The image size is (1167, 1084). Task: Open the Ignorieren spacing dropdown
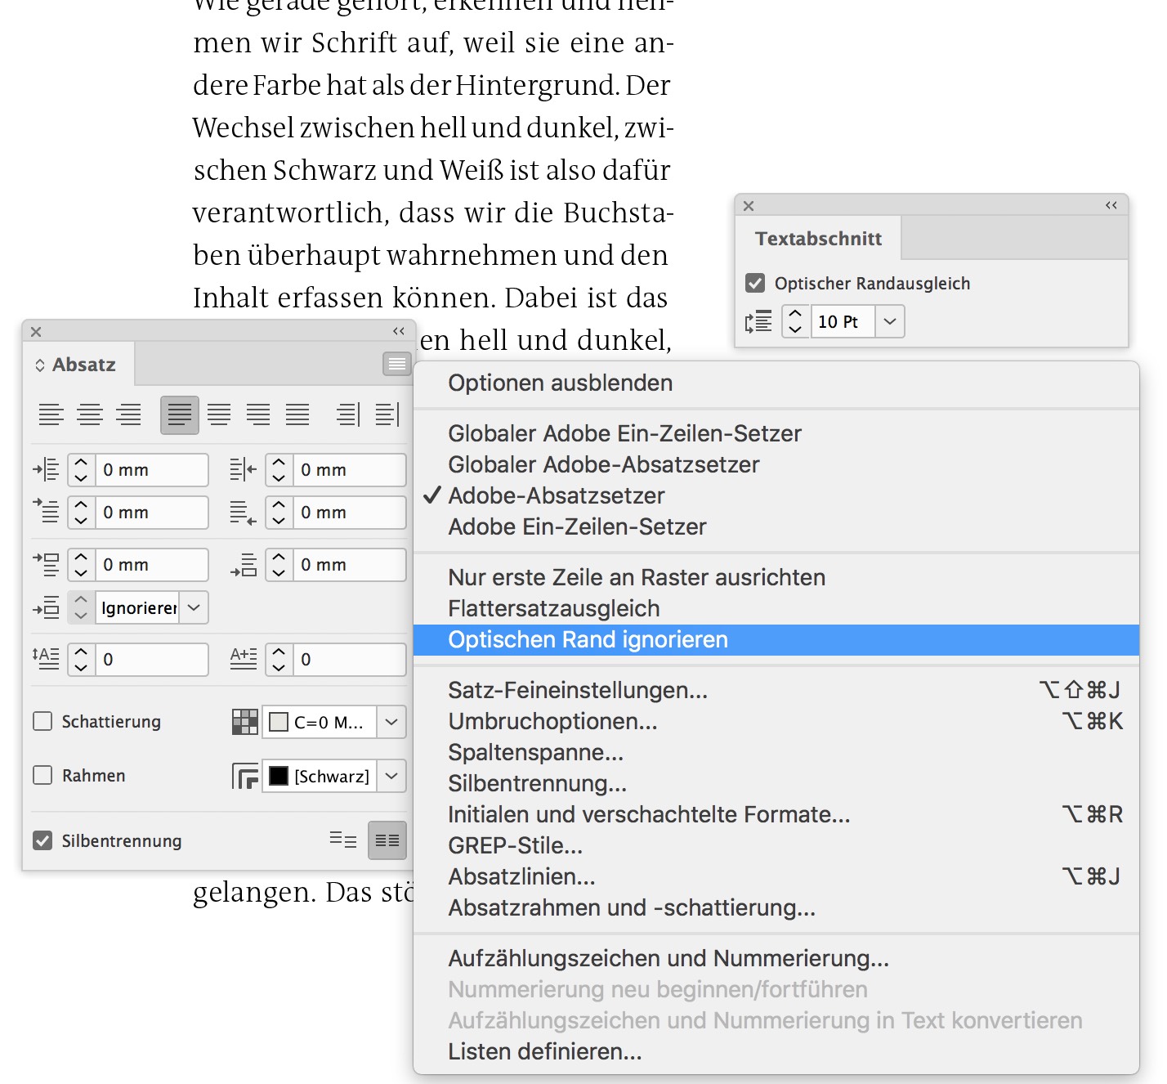[194, 607]
